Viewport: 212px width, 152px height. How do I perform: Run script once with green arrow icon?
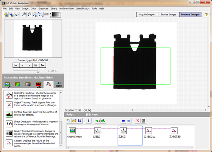pos(98,121)
